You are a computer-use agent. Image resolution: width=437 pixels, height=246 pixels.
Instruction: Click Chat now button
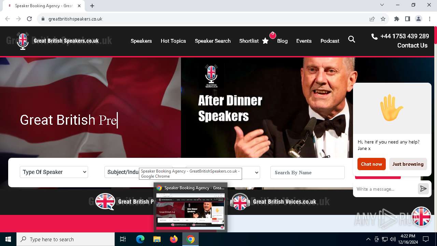tap(371, 164)
